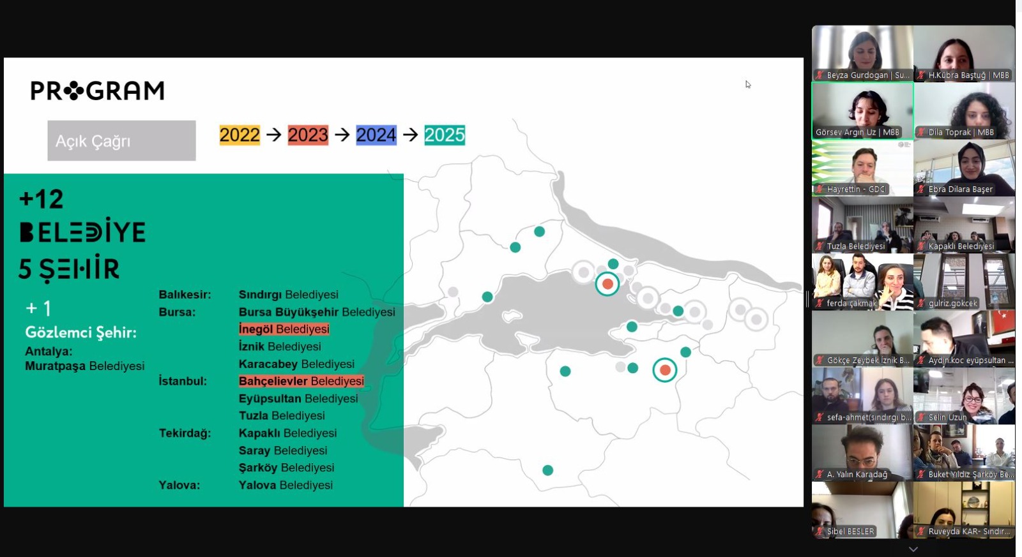The image size is (1022, 557).
Task: Select Ebra Dilara Başer's video tile
Action: click(964, 168)
